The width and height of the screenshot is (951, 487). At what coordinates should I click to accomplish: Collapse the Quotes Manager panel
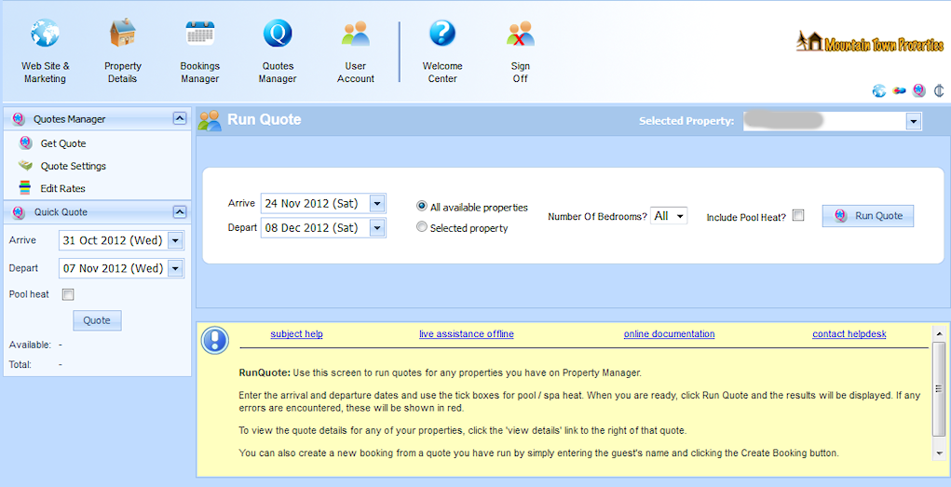pos(180,118)
